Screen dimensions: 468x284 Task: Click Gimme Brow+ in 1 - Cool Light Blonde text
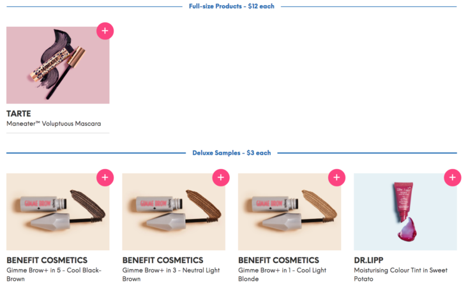point(282,274)
